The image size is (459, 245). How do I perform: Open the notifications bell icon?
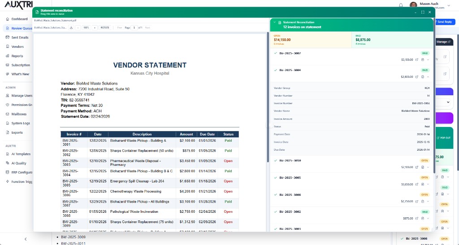pyautogui.click(x=401, y=5)
